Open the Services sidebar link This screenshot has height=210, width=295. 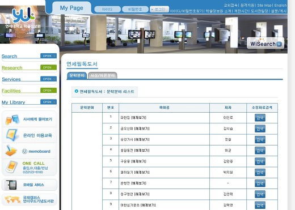[x=11, y=79]
